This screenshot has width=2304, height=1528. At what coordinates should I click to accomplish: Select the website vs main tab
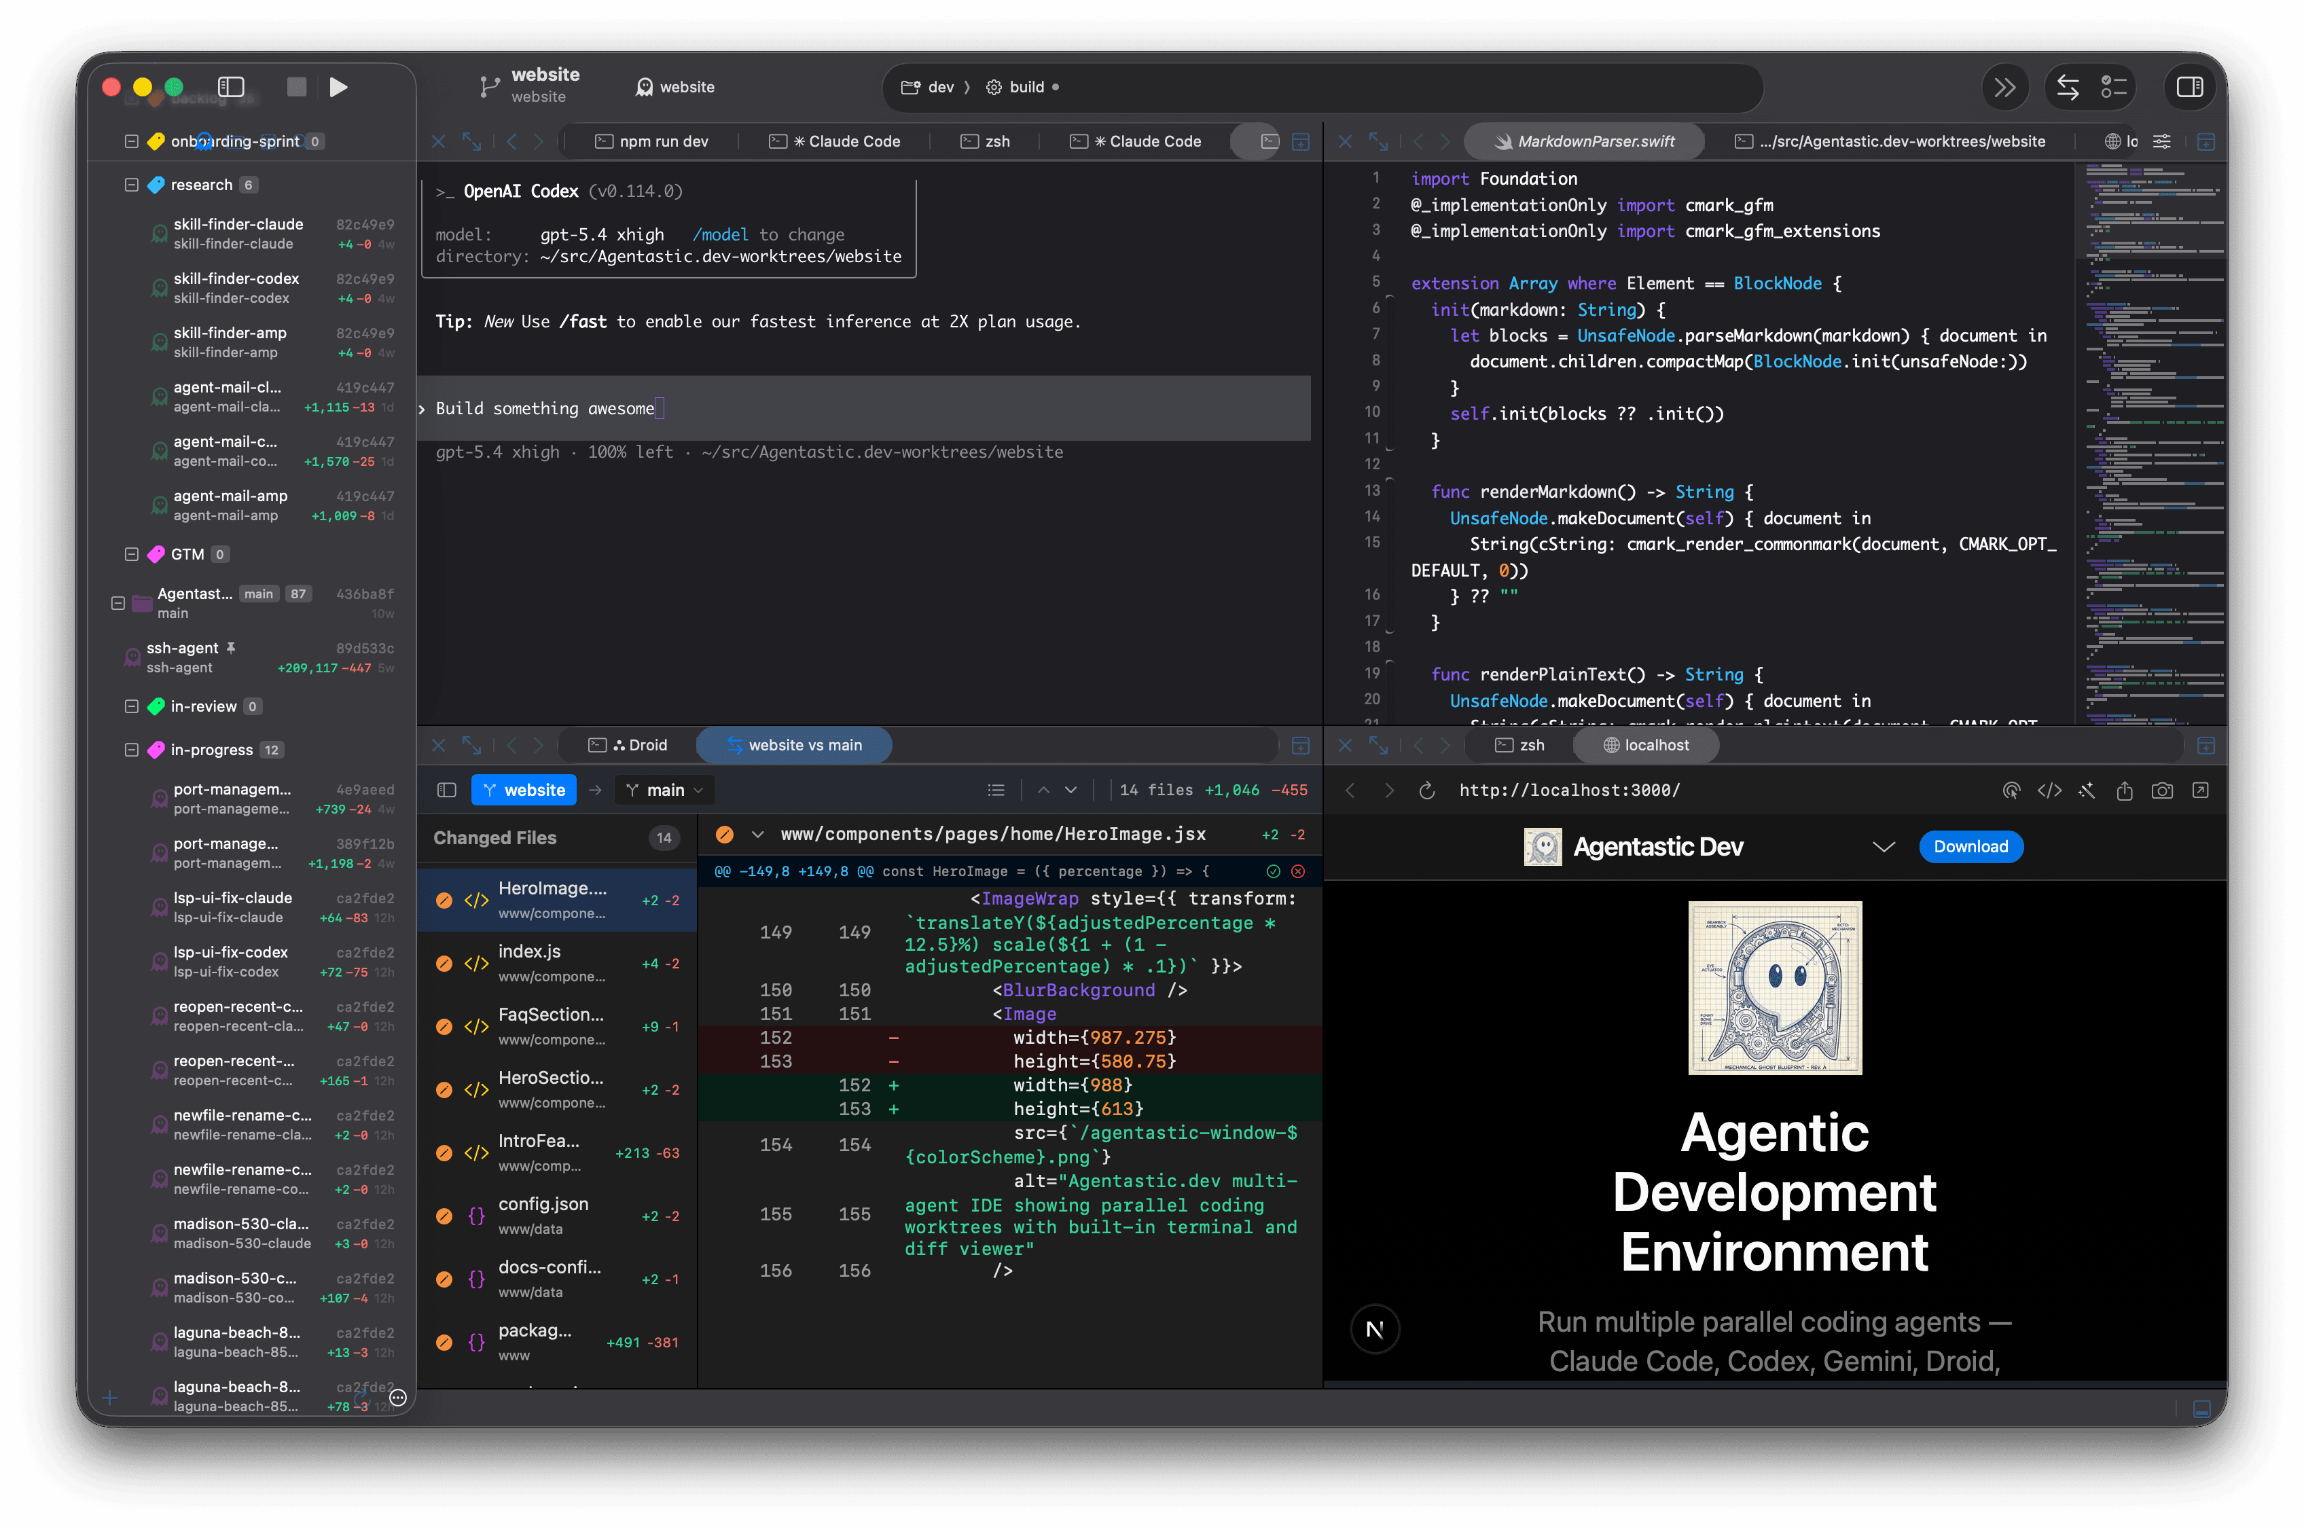[793, 746]
